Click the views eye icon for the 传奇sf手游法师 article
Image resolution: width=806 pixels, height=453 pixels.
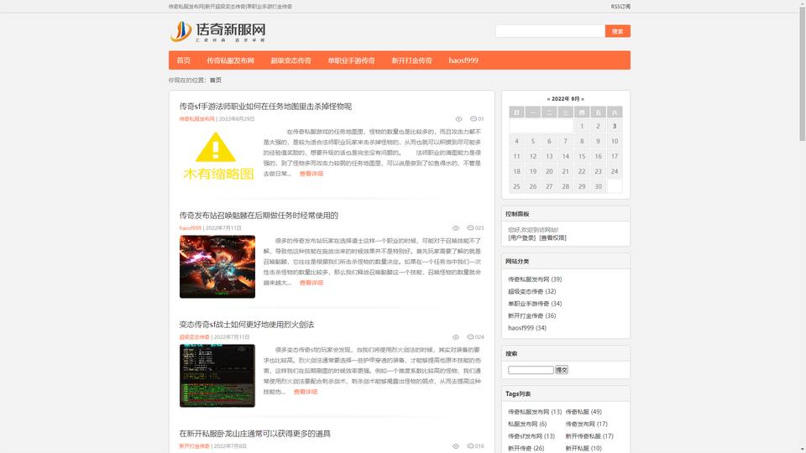point(458,119)
